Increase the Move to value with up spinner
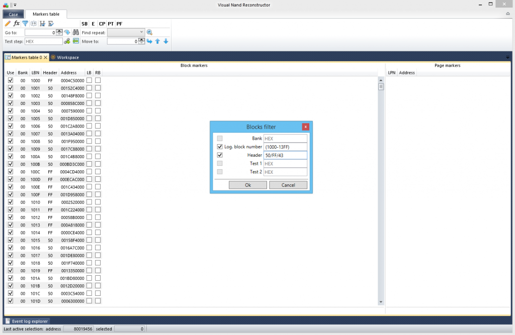The width and height of the screenshot is (515, 335). [x=142, y=40]
